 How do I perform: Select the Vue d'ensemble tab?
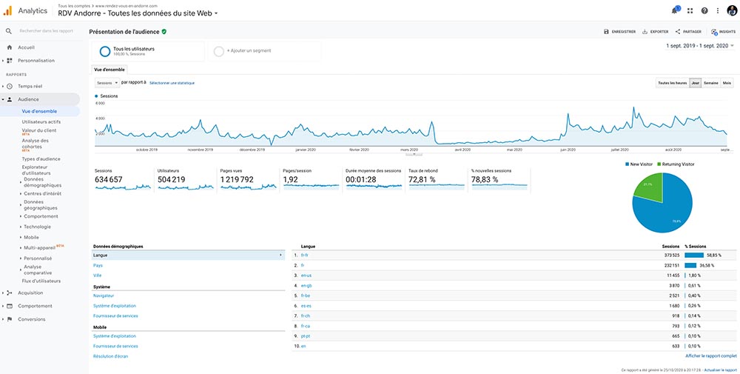click(x=109, y=69)
